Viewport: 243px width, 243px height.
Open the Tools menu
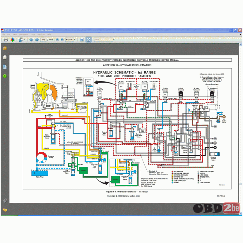(33, 35)
